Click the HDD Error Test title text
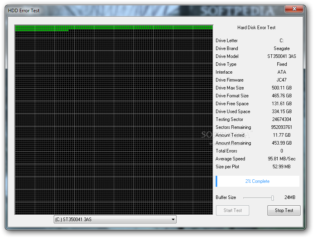The height and width of the screenshot is (238, 314). point(24,11)
